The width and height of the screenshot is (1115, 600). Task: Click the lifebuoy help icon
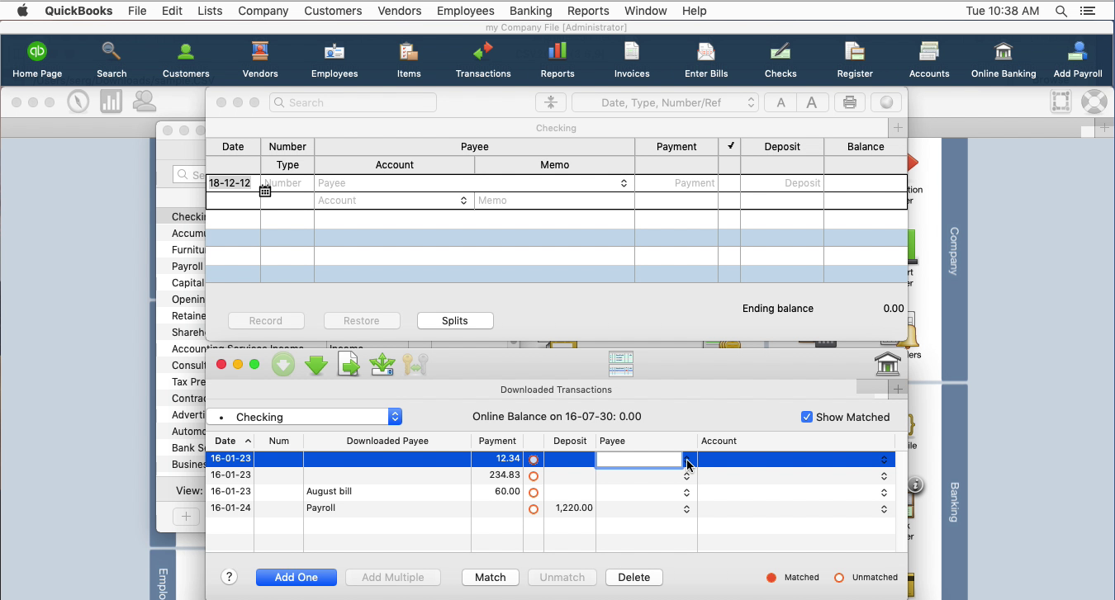pos(1094,102)
